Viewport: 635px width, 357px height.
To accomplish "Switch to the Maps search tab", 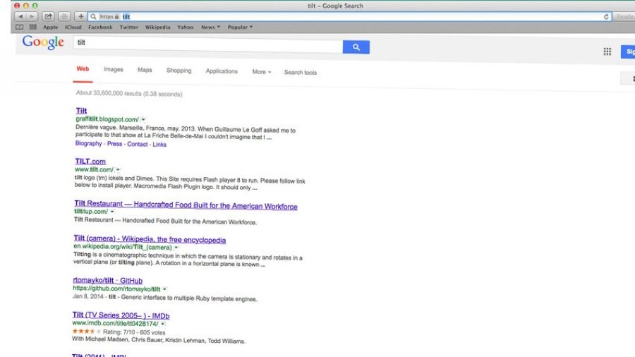I will coord(145,70).
